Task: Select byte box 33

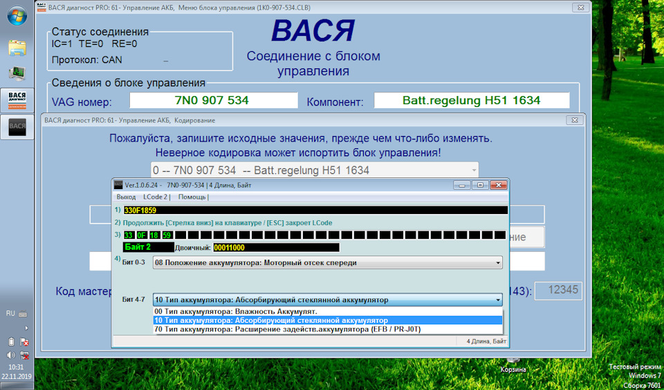Action: tap(129, 235)
